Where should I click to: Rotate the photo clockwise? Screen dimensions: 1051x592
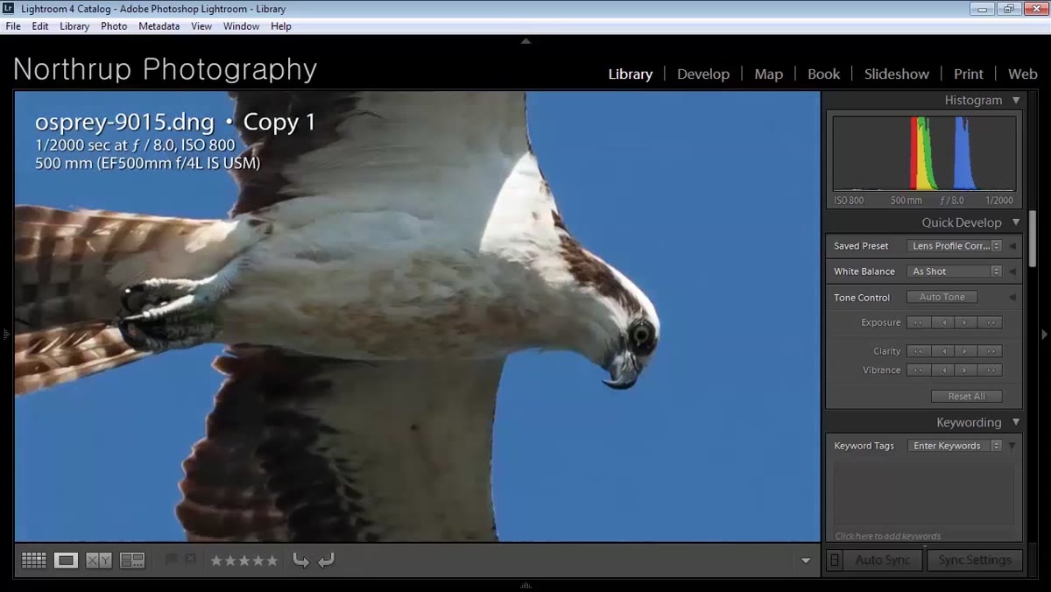click(326, 560)
